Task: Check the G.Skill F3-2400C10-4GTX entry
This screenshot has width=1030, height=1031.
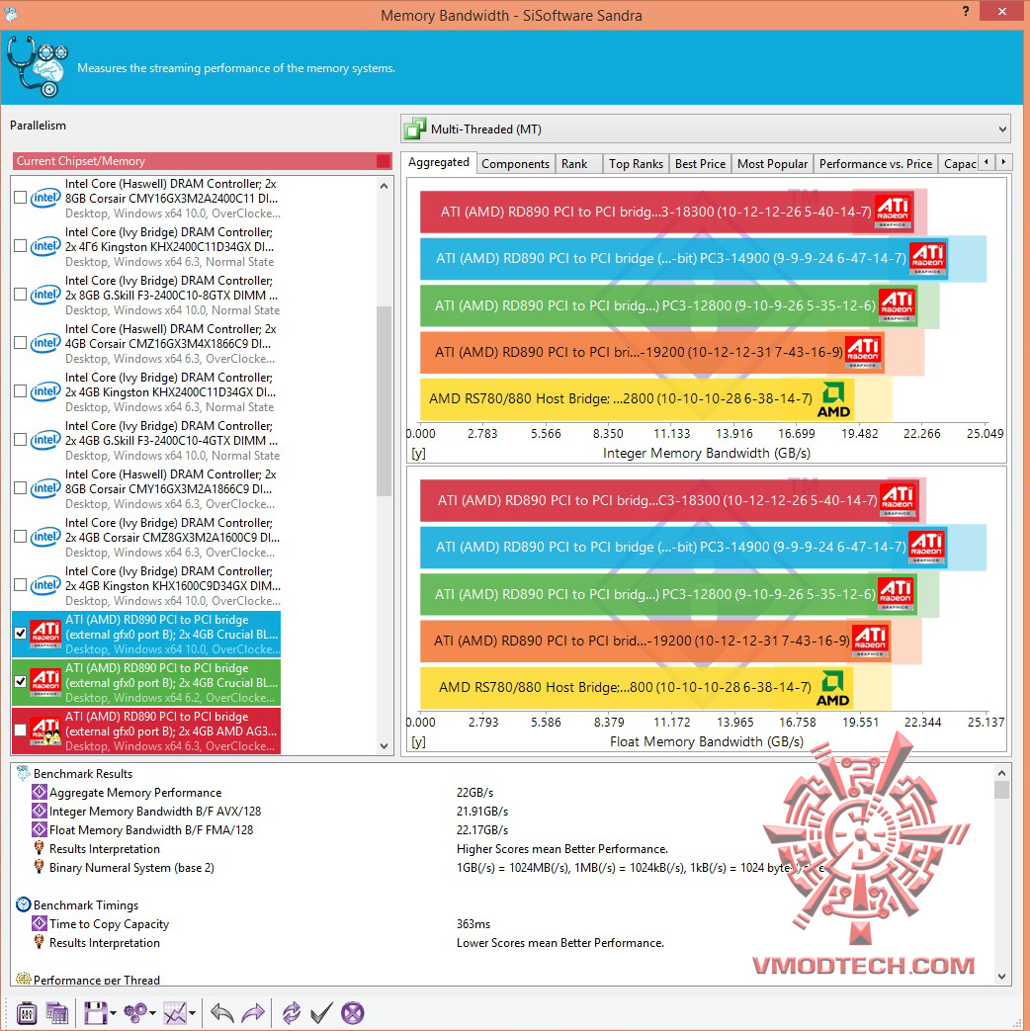Action: click(x=21, y=439)
